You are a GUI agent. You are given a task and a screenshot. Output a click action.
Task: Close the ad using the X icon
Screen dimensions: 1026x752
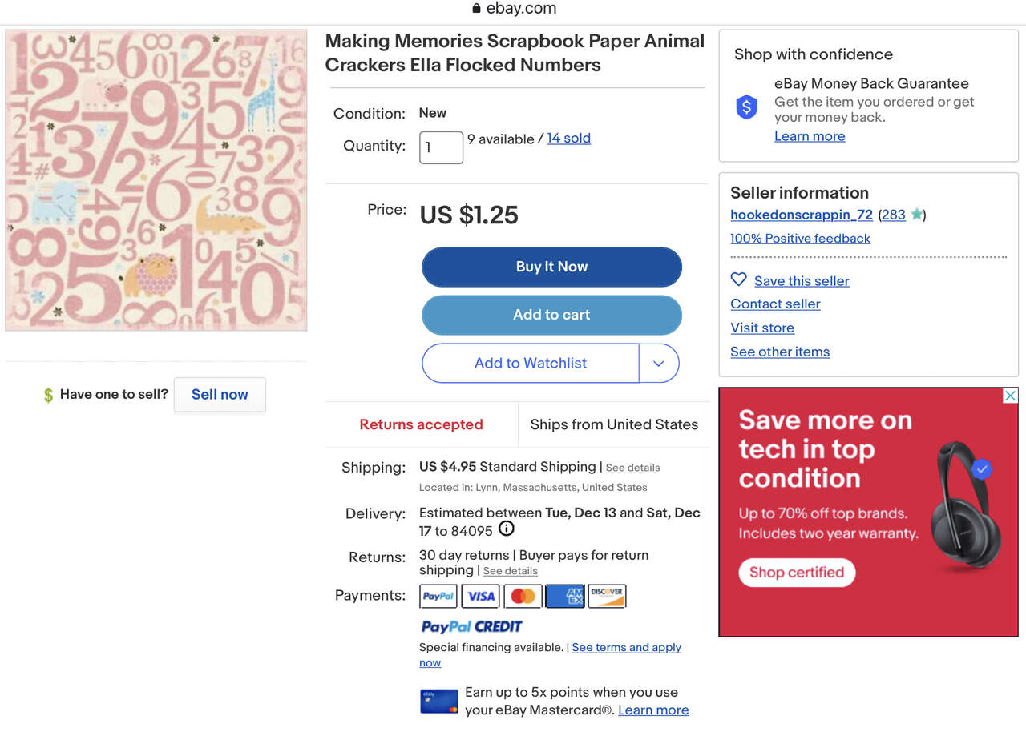(1011, 396)
